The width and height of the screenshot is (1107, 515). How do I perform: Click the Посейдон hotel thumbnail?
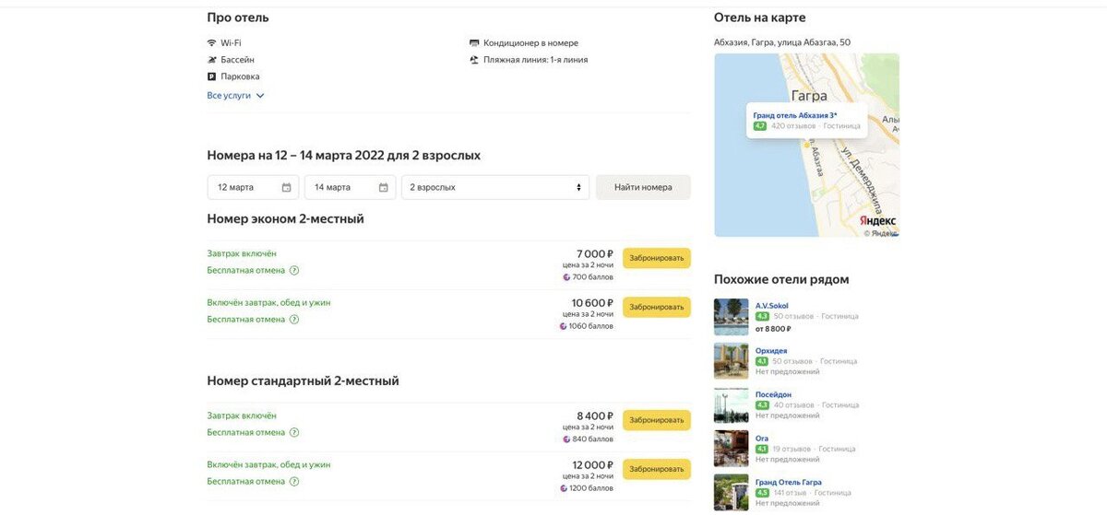tap(732, 405)
